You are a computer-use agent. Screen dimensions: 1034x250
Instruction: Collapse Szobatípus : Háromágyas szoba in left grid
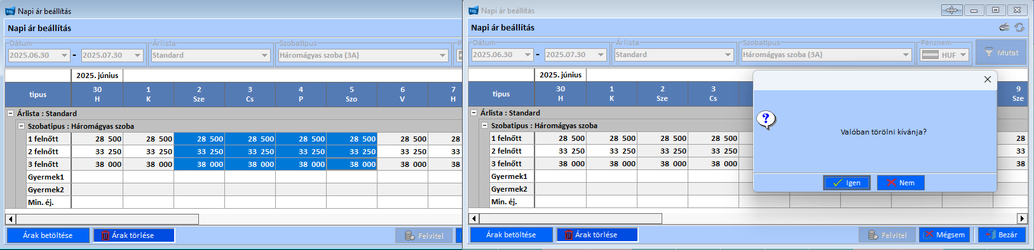click(x=21, y=126)
